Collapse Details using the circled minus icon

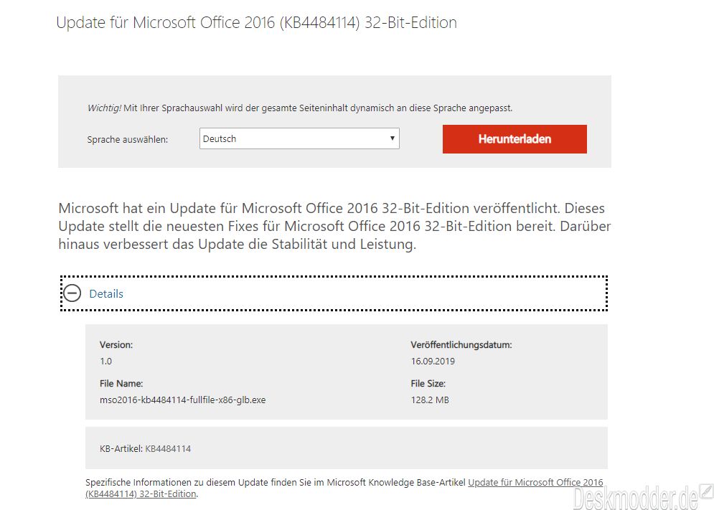(x=72, y=293)
